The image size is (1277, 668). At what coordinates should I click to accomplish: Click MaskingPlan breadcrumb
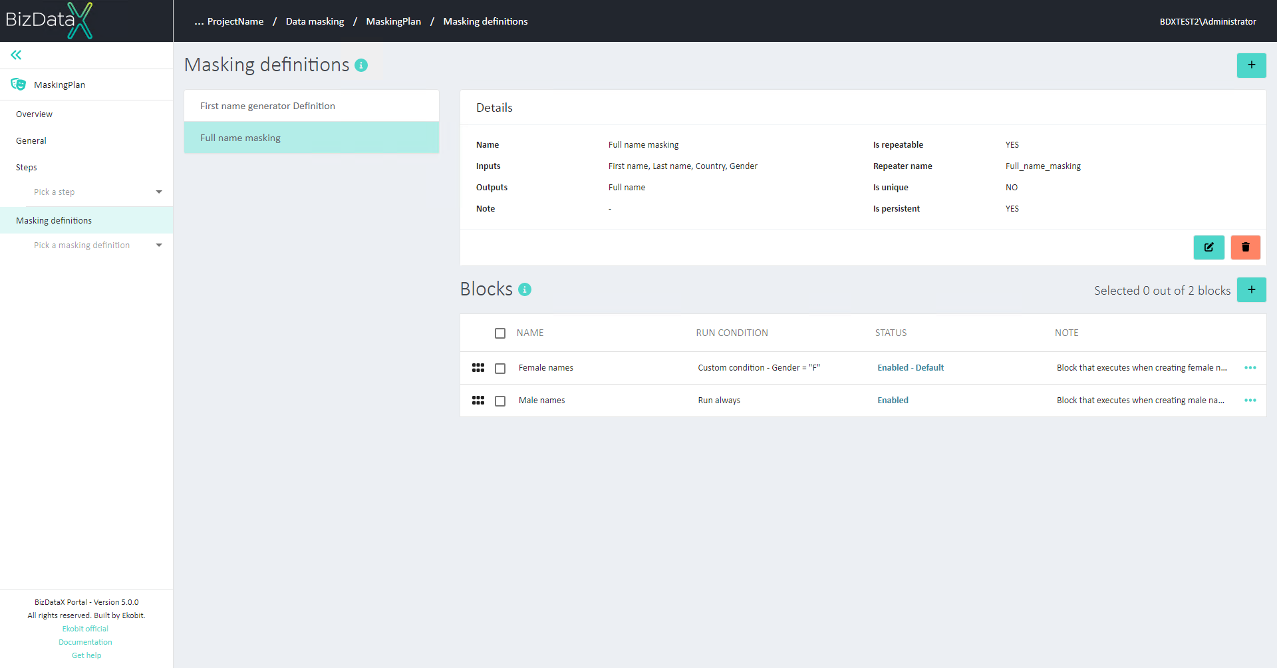pos(393,21)
